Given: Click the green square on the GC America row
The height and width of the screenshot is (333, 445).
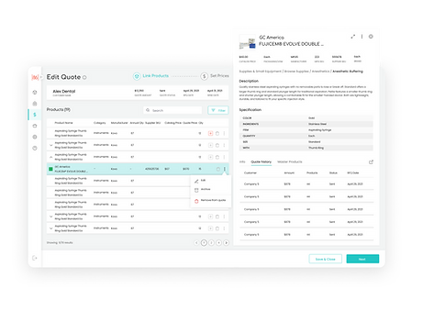Looking at the screenshot, I should pos(50,169).
